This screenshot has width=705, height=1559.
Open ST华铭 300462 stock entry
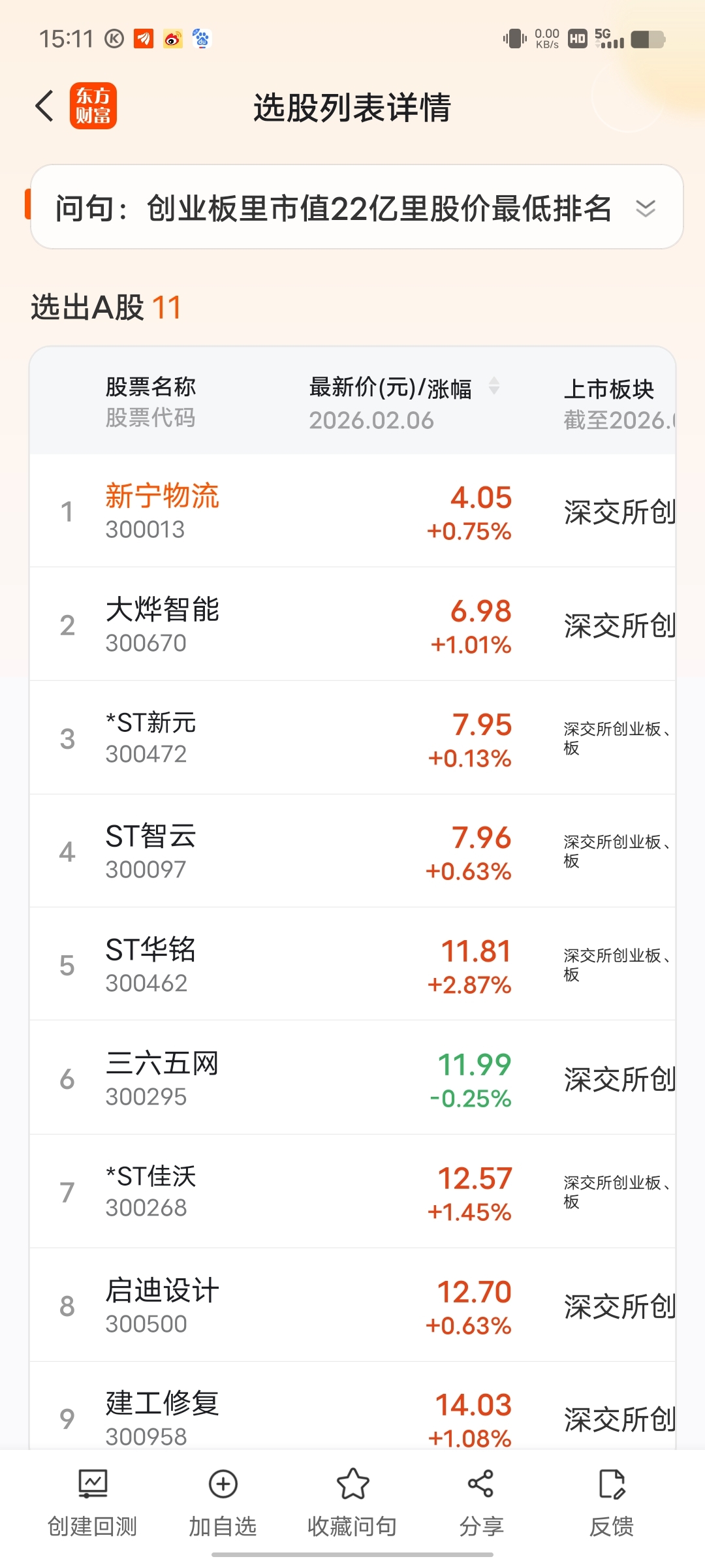pyautogui.click(x=352, y=965)
